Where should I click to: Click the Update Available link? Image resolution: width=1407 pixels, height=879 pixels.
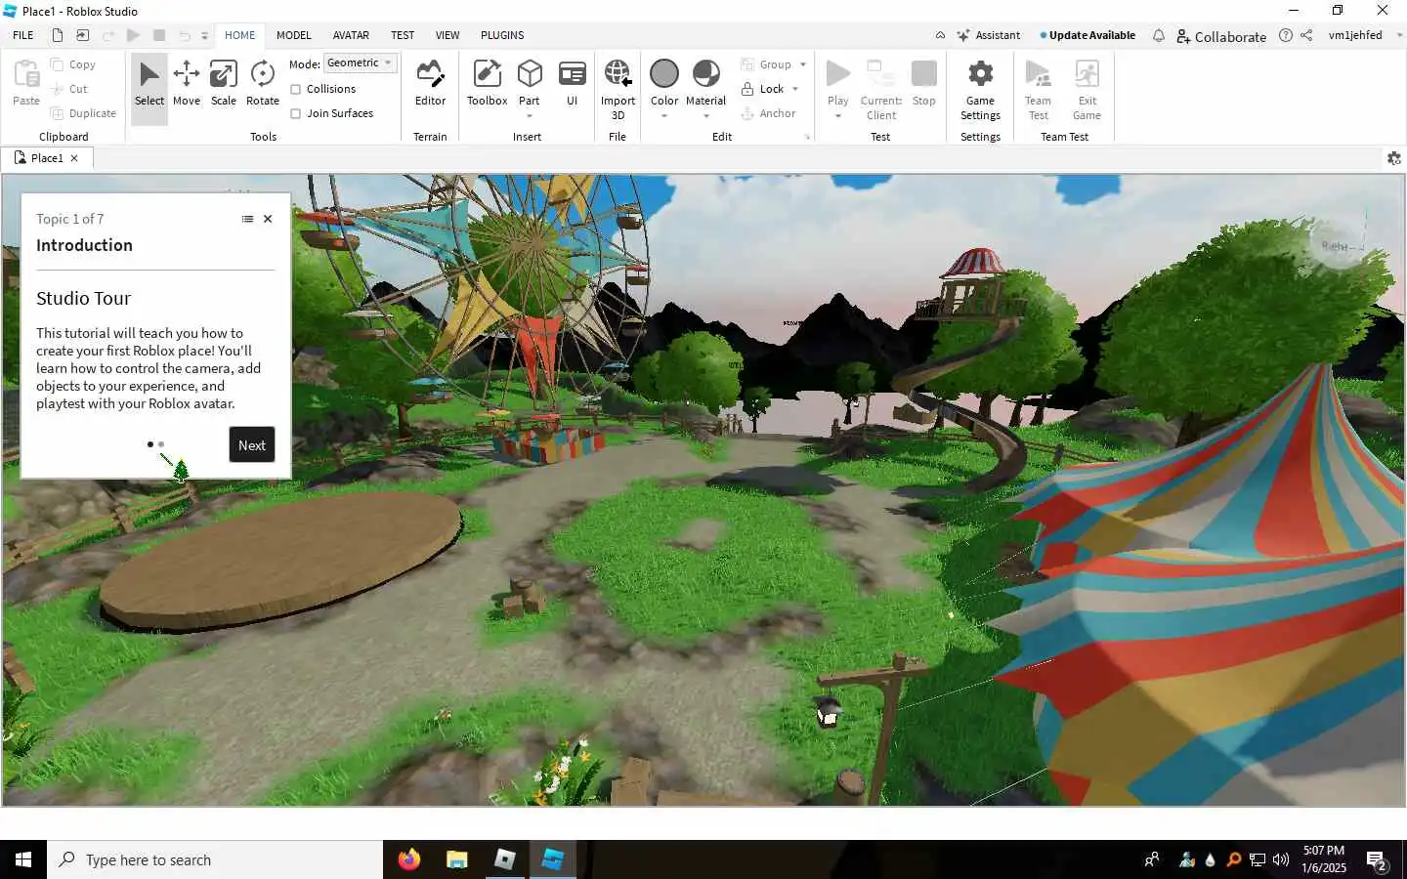pyautogui.click(x=1087, y=35)
